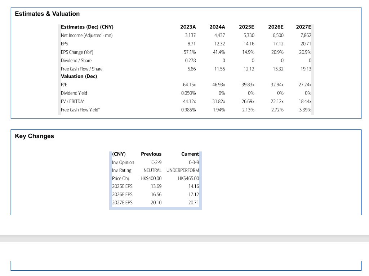Click the Free Cash Flow Yield* label
Screen dimensions: 369x276
tap(80, 110)
